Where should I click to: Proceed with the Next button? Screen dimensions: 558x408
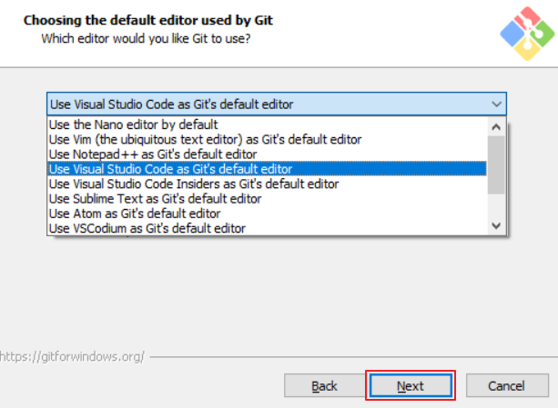click(411, 385)
